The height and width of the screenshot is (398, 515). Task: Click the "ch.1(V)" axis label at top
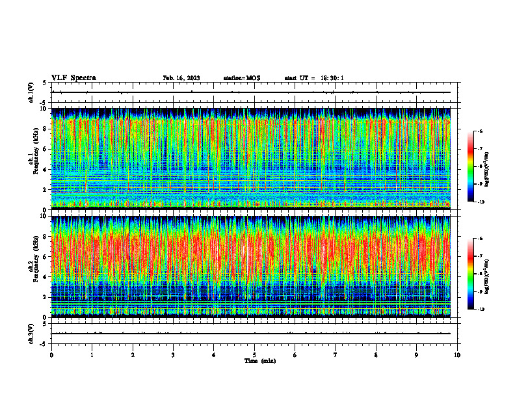click(x=31, y=92)
